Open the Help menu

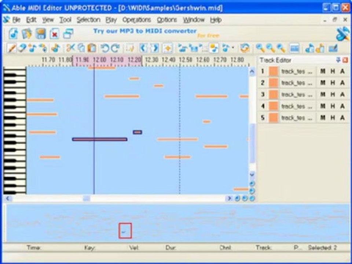click(x=216, y=20)
